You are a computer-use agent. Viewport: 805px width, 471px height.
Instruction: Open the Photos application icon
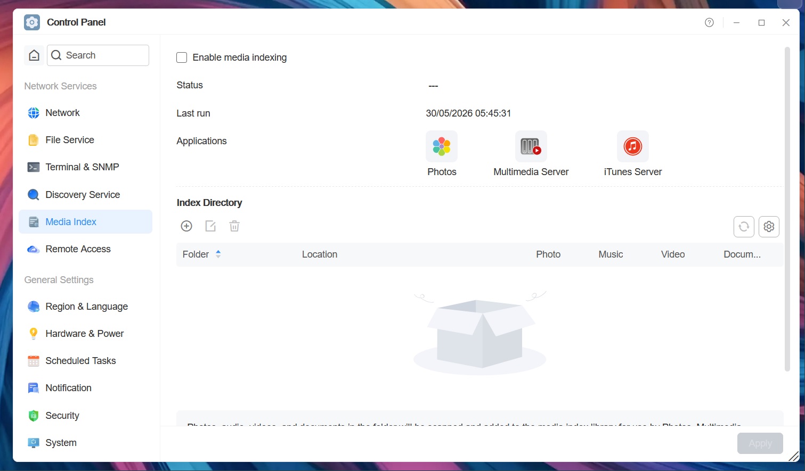point(442,146)
